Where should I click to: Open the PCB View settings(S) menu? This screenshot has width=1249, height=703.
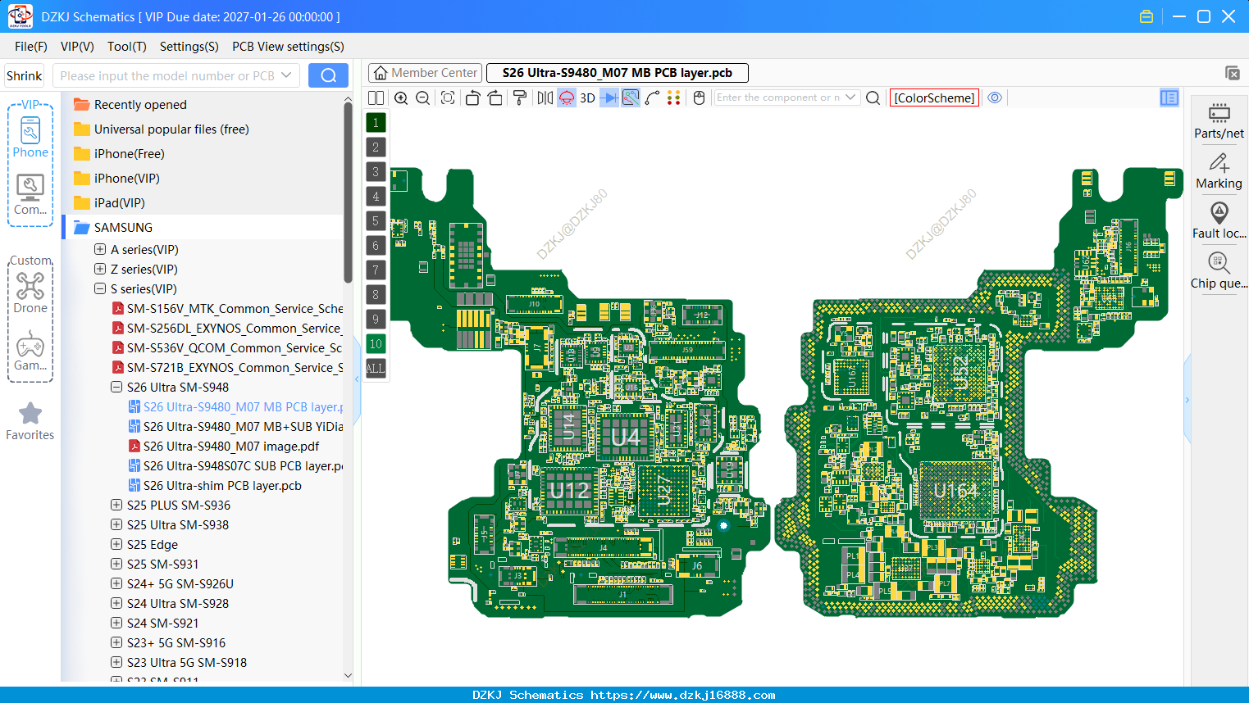288,47
